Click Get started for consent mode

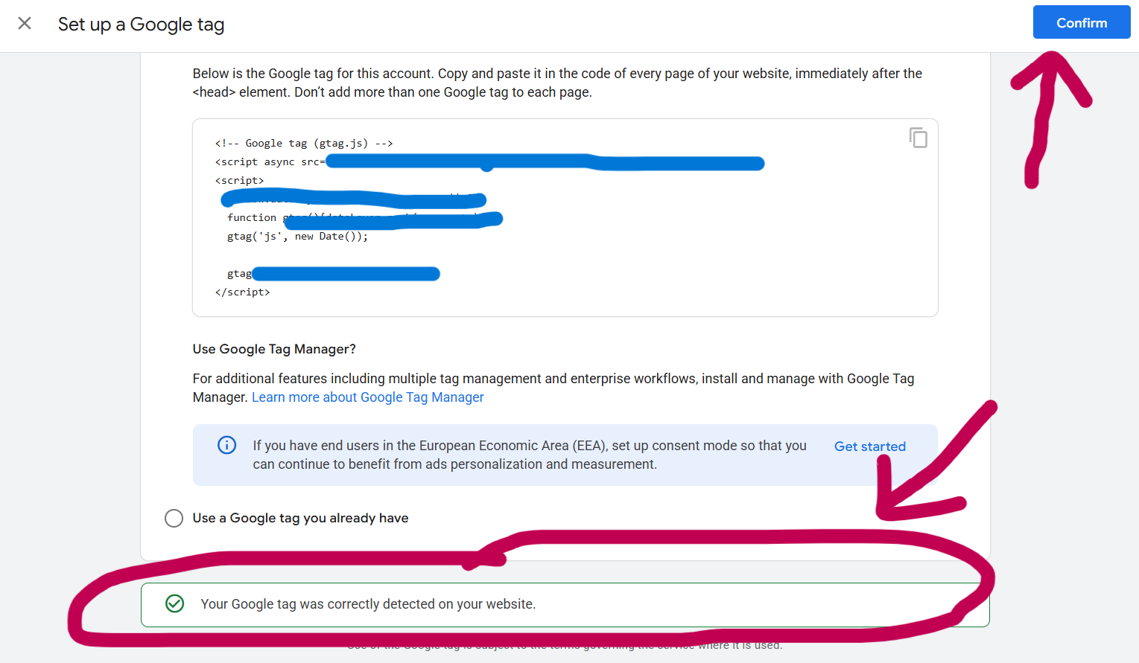[869, 446]
